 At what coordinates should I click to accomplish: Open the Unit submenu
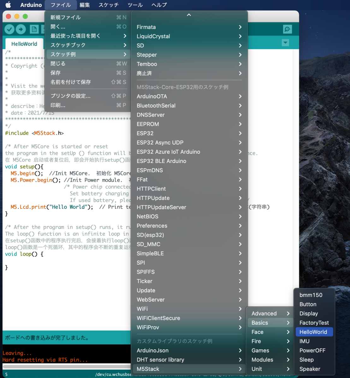coord(270,369)
